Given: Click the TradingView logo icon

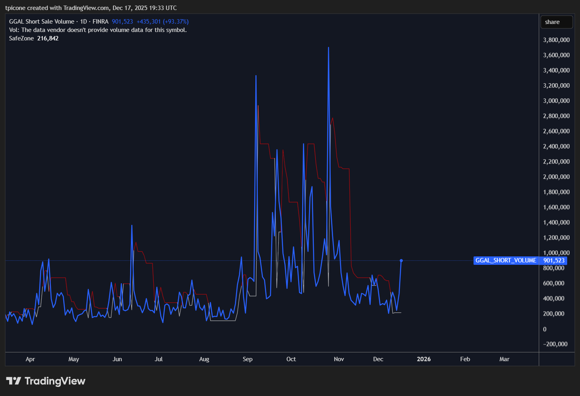Looking at the screenshot, I should point(14,381).
